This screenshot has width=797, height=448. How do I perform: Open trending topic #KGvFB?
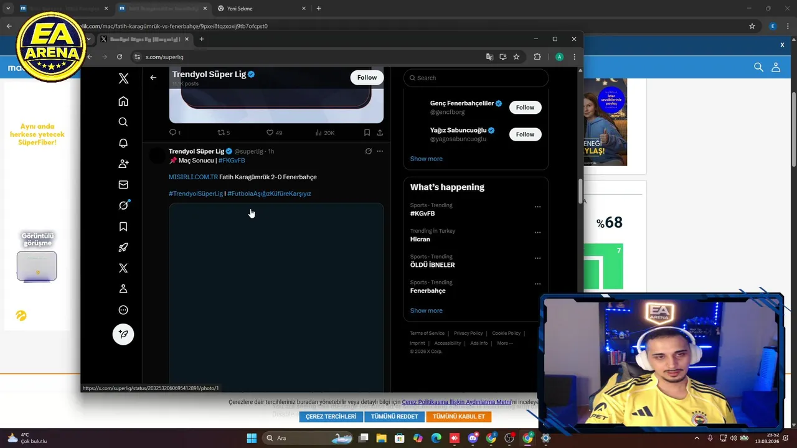422,213
